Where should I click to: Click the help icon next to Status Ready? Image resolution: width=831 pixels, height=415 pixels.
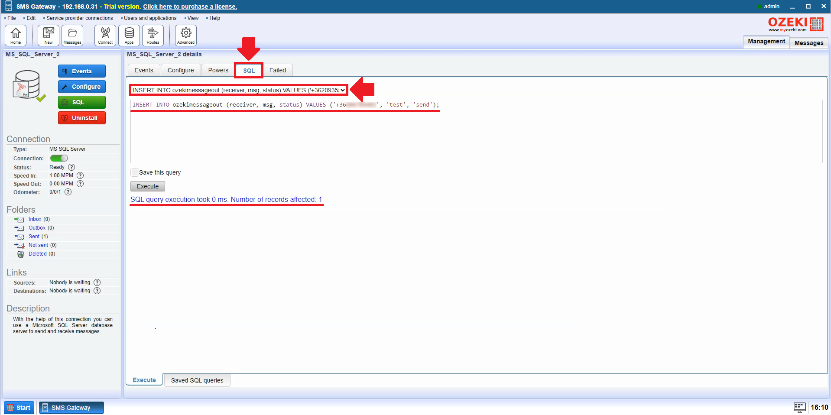click(x=71, y=167)
